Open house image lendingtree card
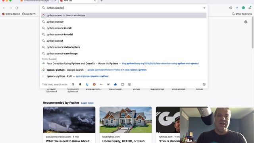Image resolution: width=254 pixels, height=143 pixels. [x=125, y=120]
